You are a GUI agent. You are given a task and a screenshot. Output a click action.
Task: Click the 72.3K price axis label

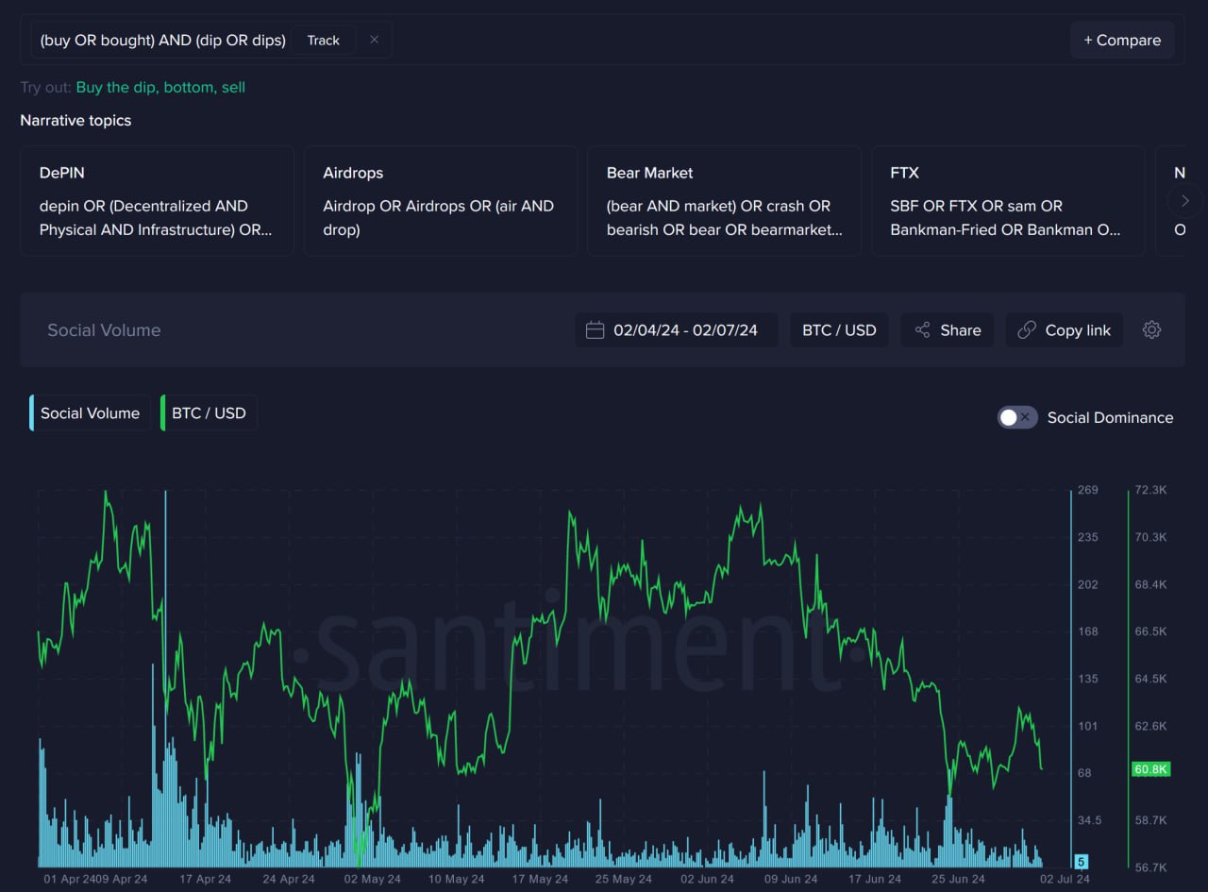click(x=1150, y=490)
